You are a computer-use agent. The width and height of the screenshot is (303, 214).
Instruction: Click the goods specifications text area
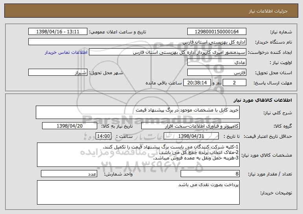click(x=138, y=155)
